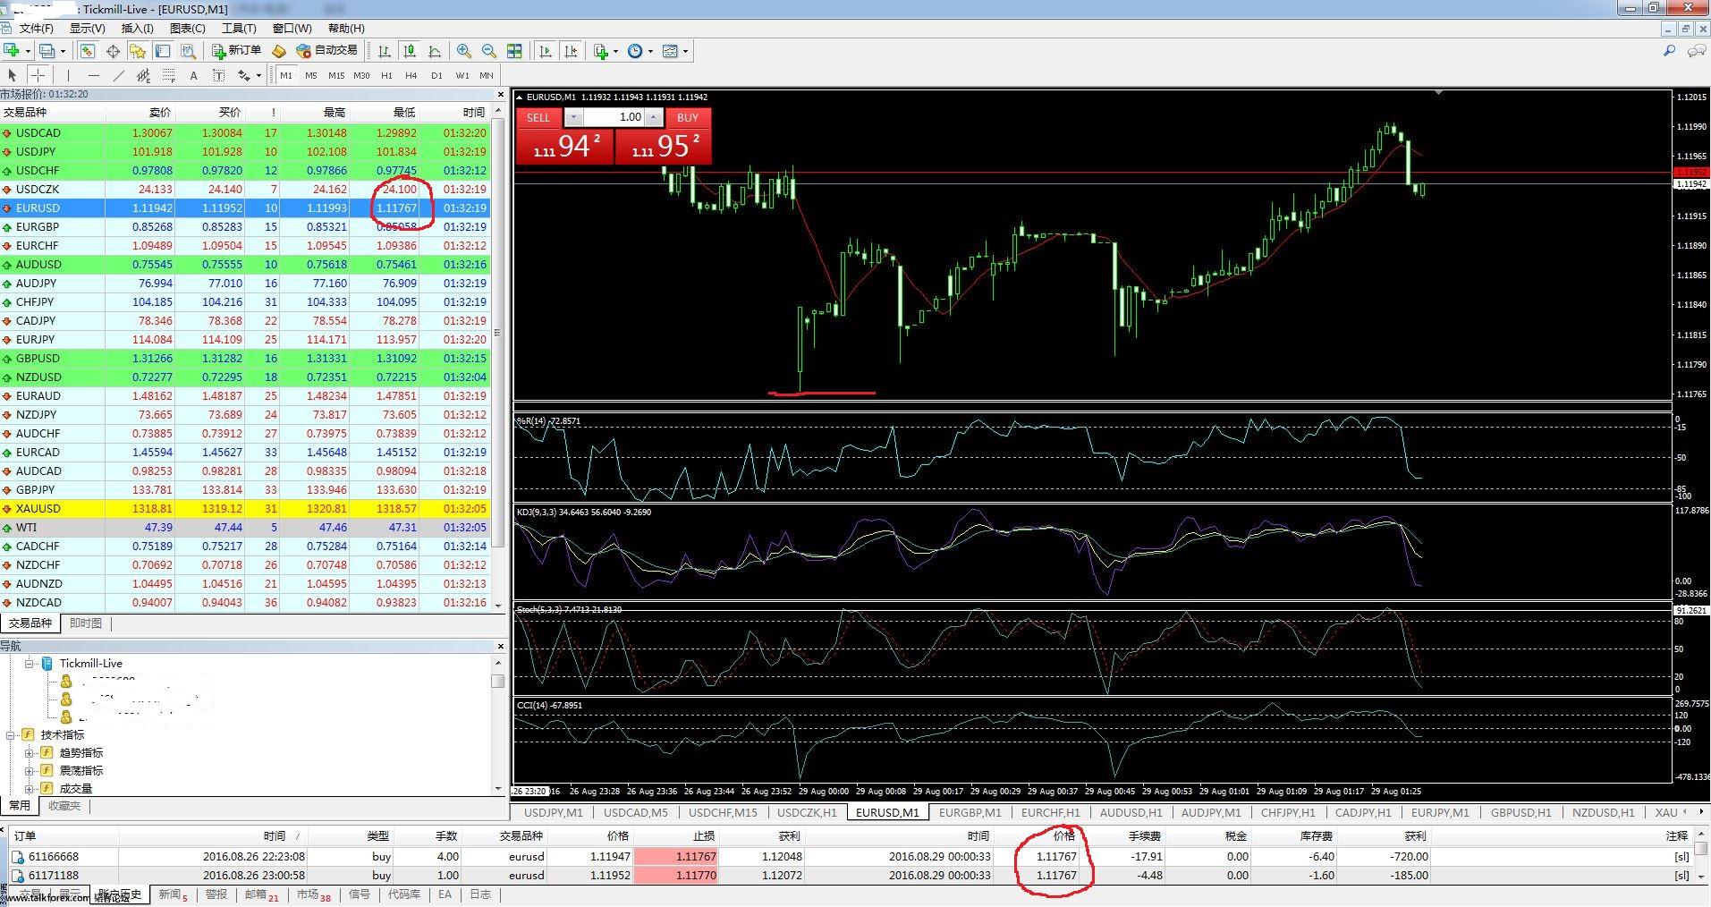Switch timeframe to M30
The height and width of the screenshot is (907, 1711).
click(361, 75)
